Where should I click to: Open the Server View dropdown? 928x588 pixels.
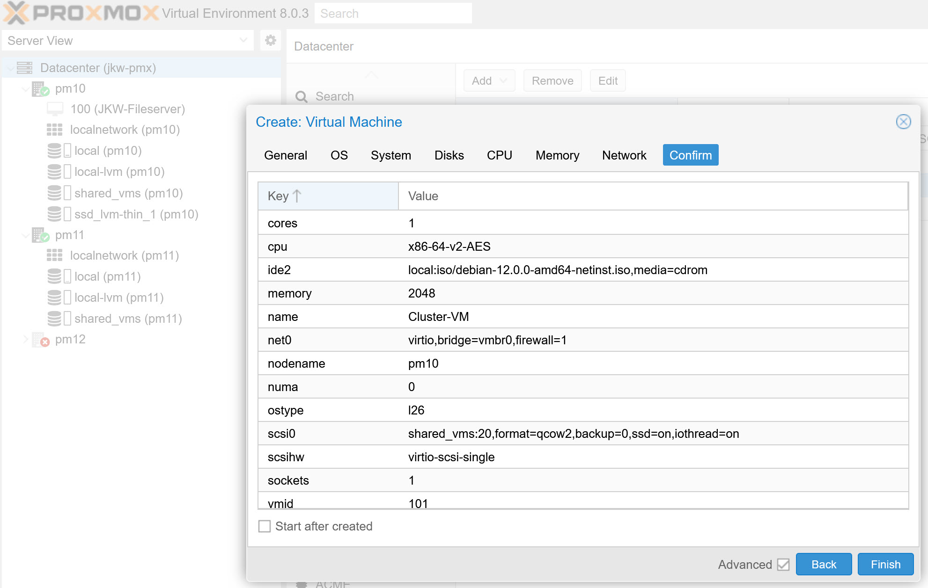pos(243,40)
